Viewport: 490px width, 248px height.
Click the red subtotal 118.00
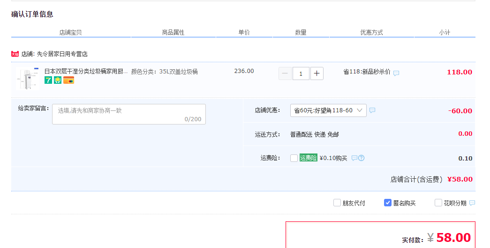click(460, 72)
